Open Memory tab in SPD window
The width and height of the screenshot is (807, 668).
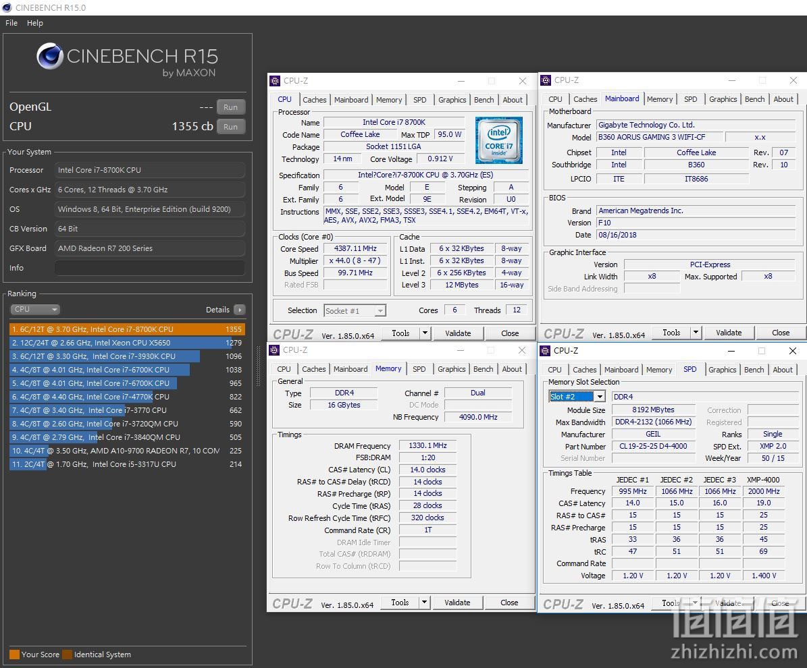pos(659,370)
